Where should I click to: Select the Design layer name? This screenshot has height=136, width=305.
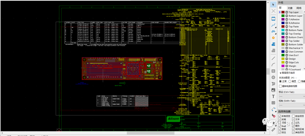pos(292,59)
